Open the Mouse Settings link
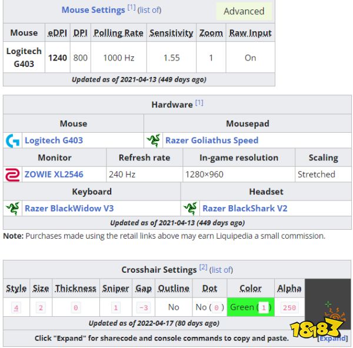Image resolution: width=353 pixels, height=348 pixels. [93, 10]
